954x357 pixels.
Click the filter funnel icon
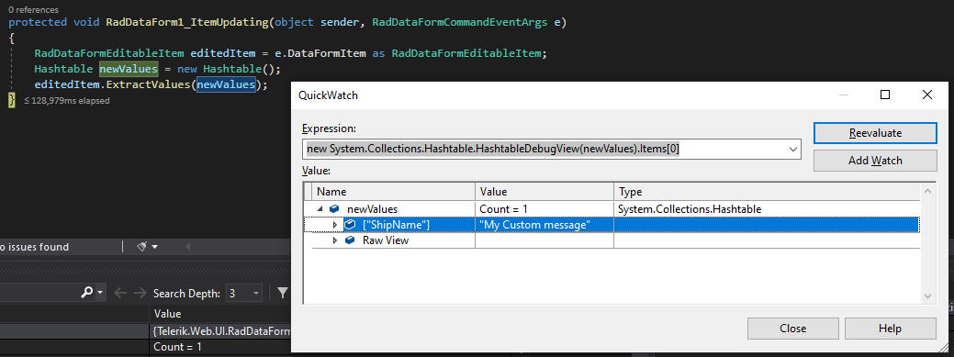click(x=282, y=293)
